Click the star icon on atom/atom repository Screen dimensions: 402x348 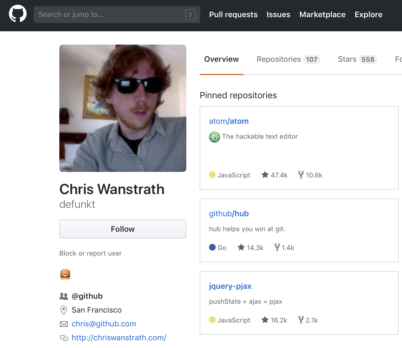[265, 175]
